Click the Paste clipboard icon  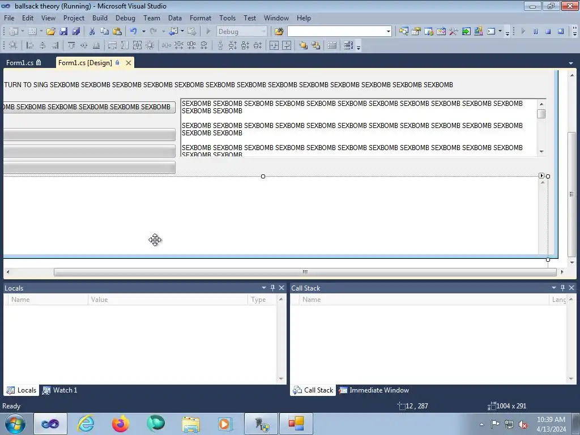click(x=117, y=32)
